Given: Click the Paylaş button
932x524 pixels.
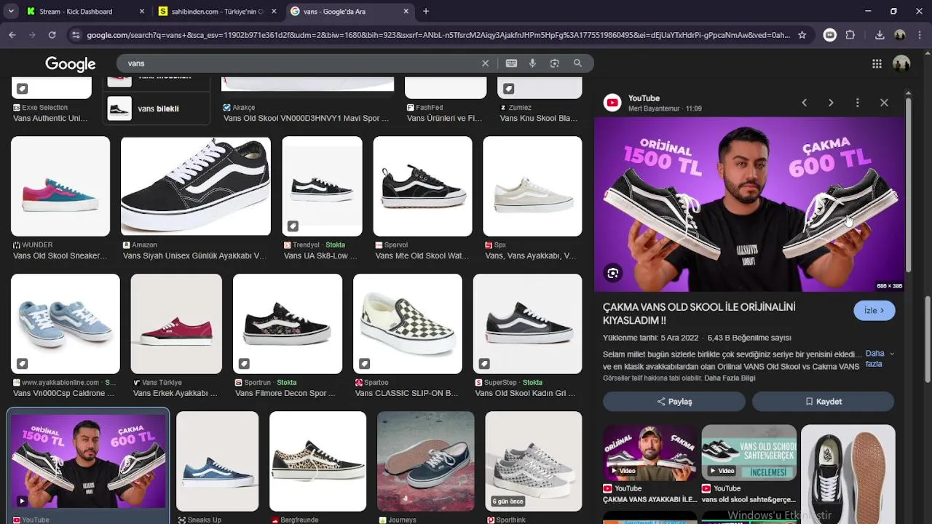Looking at the screenshot, I should tap(674, 402).
